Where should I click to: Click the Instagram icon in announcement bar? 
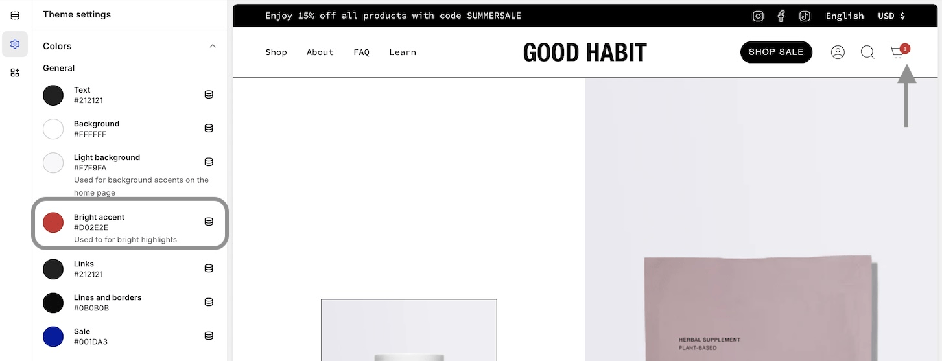click(758, 16)
